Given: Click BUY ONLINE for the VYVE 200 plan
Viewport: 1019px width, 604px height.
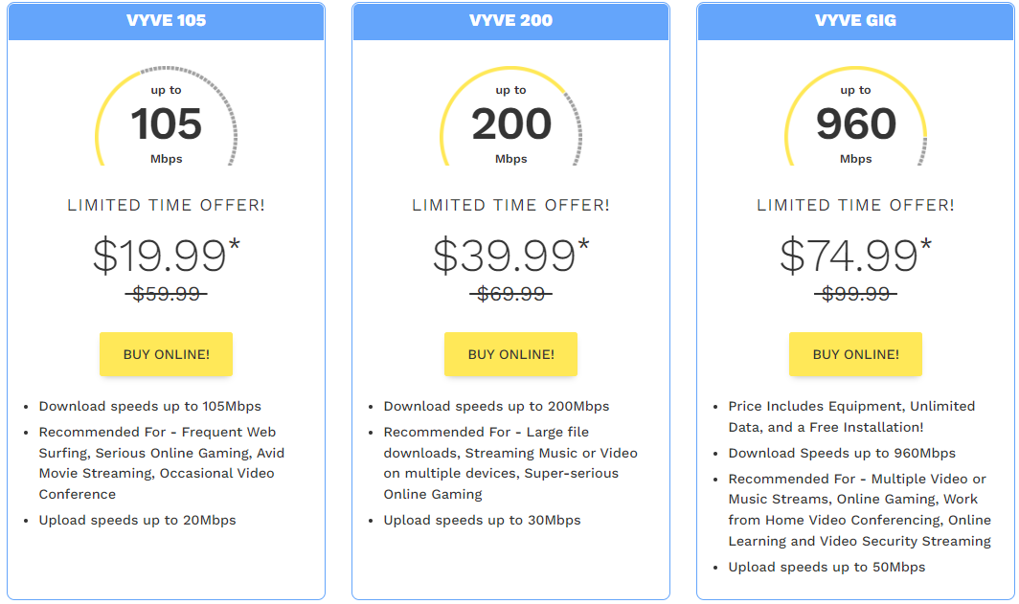Looking at the screenshot, I should 510,354.
